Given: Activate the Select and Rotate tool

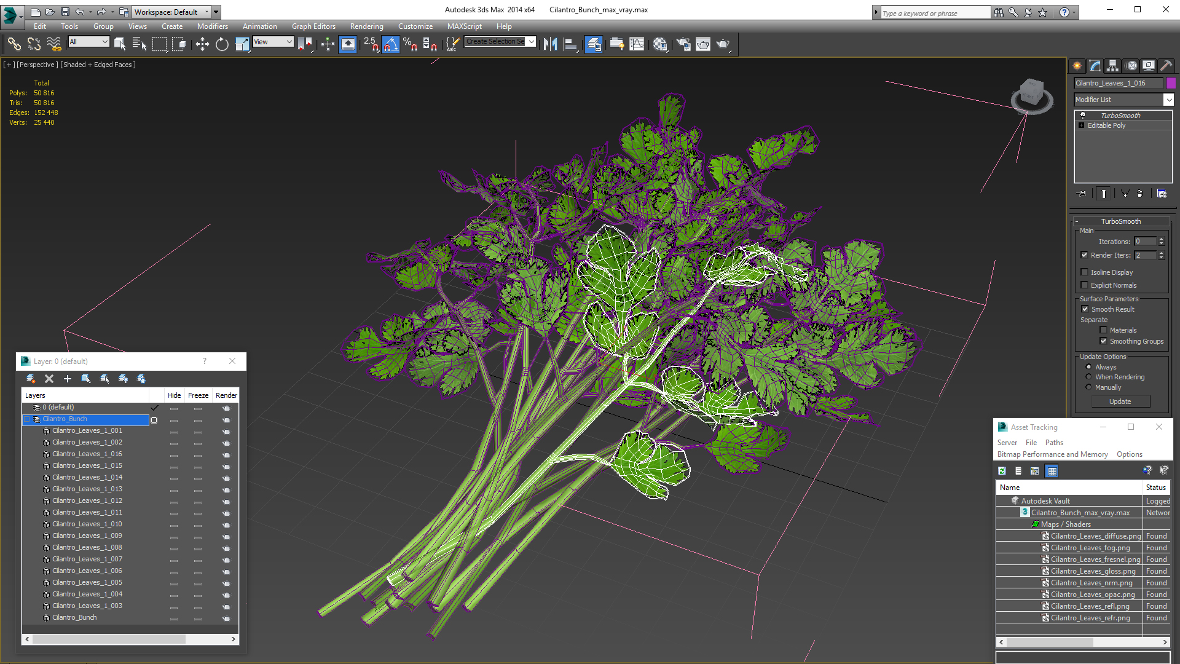Looking at the screenshot, I should pos(222,44).
